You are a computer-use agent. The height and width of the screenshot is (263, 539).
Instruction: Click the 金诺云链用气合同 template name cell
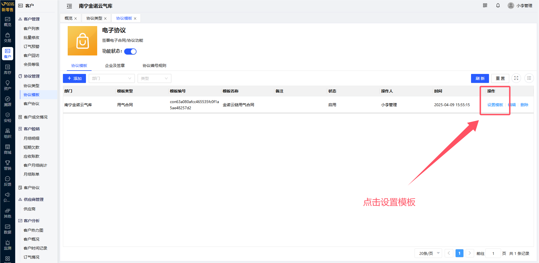(238, 105)
